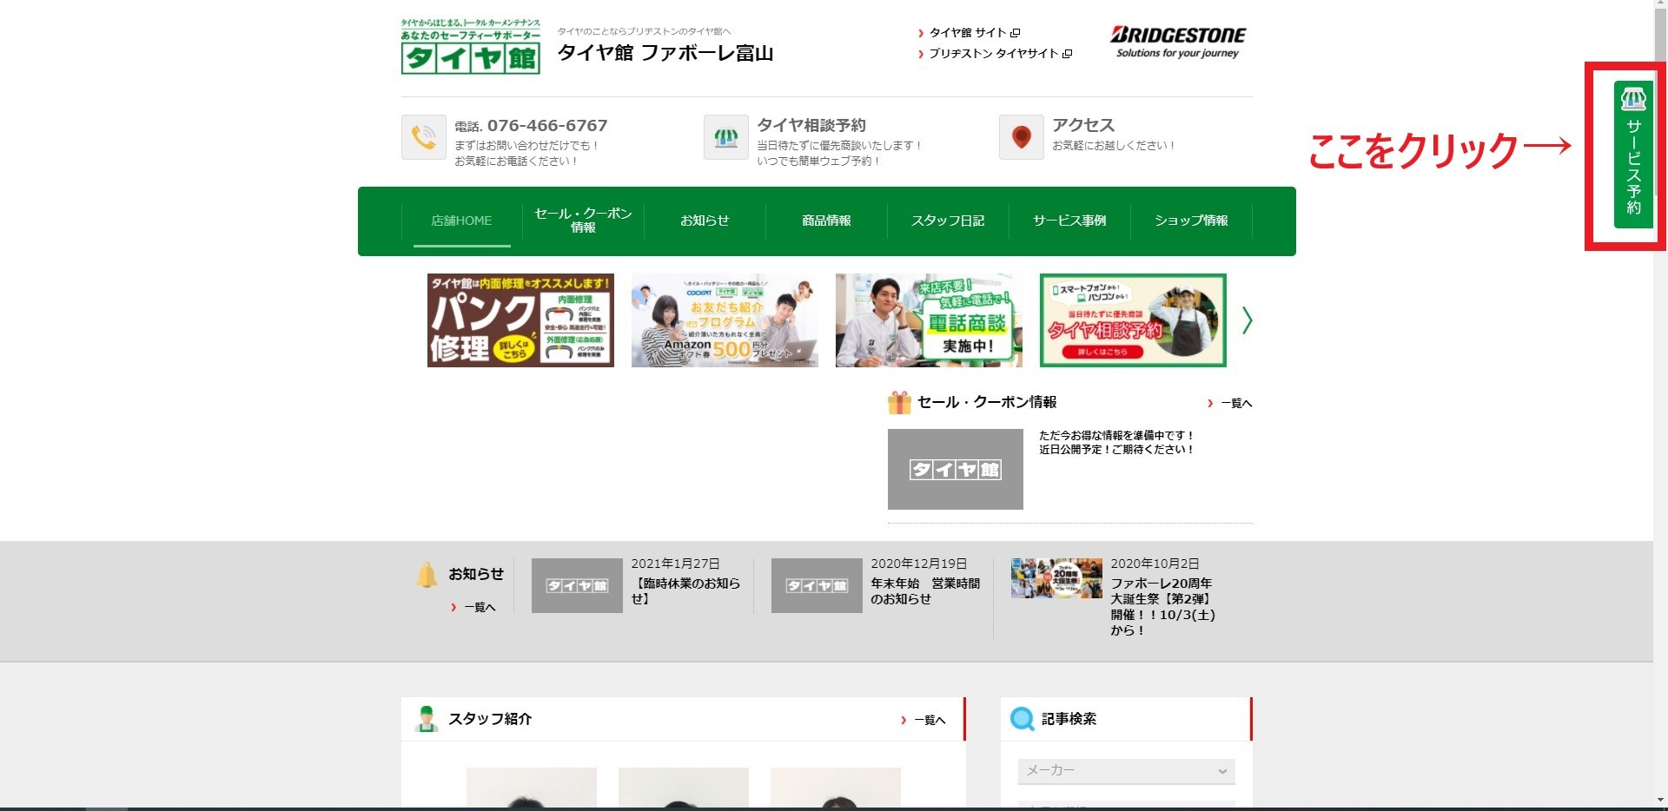Click the phone handset icon
This screenshot has width=1668, height=811.
click(424, 137)
